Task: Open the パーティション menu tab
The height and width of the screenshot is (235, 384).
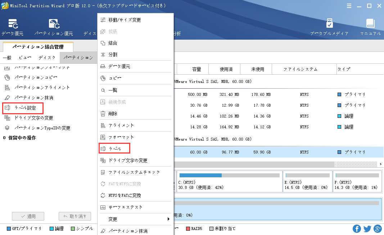Action: click(78, 58)
